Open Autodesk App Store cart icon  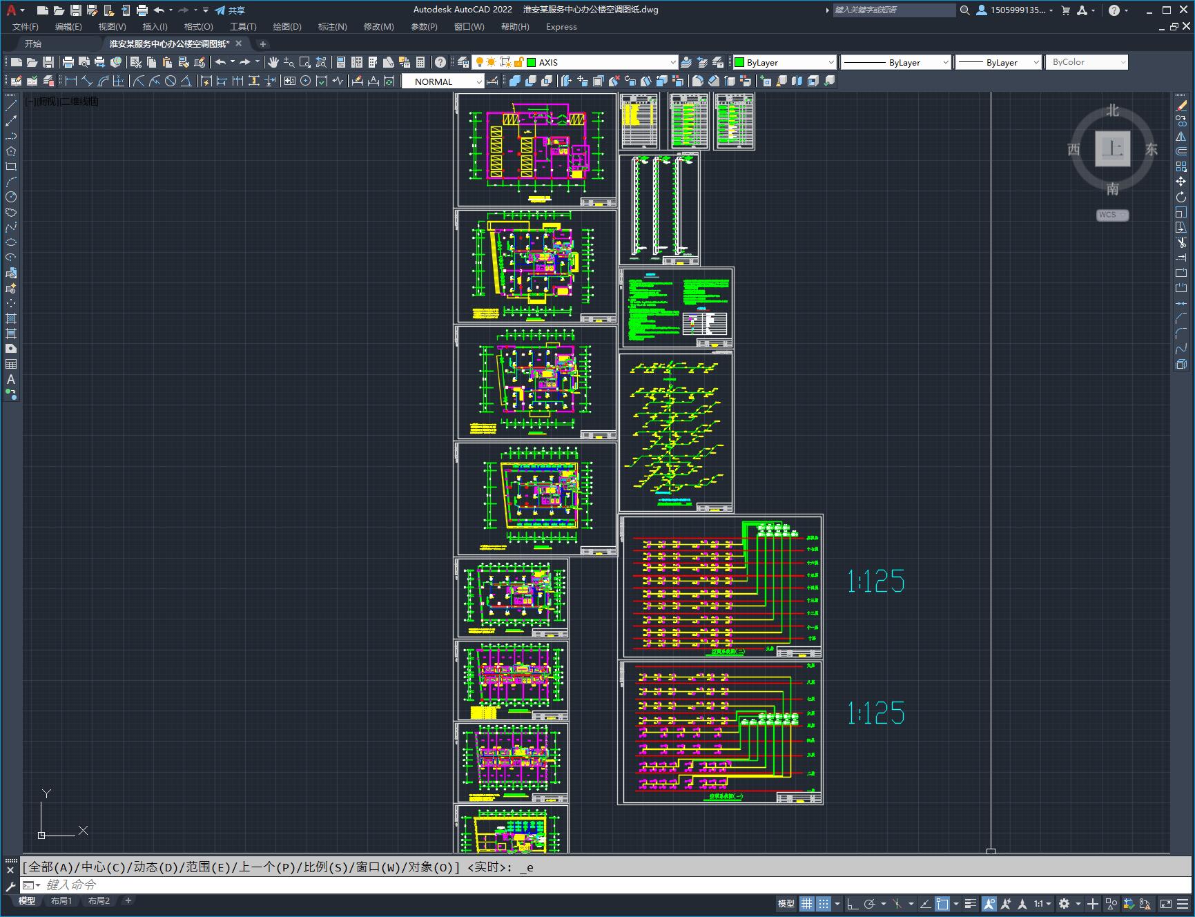tap(1065, 10)
